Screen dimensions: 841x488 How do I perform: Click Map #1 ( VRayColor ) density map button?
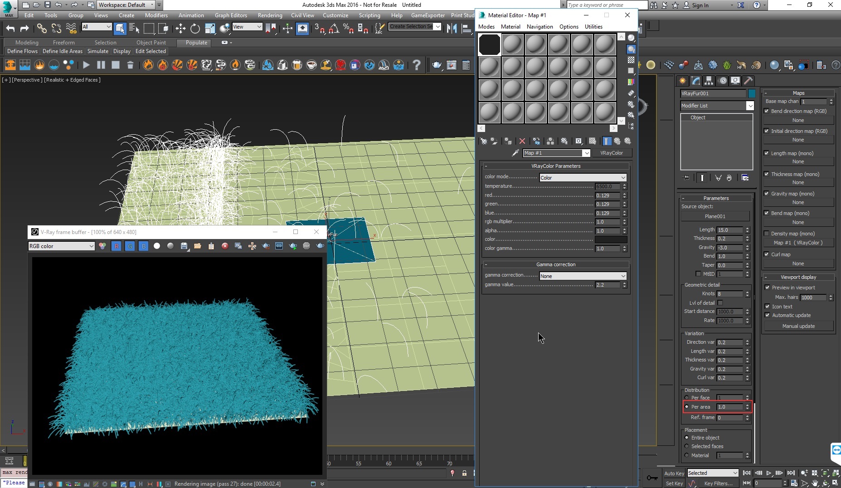(x=798, y=243)
